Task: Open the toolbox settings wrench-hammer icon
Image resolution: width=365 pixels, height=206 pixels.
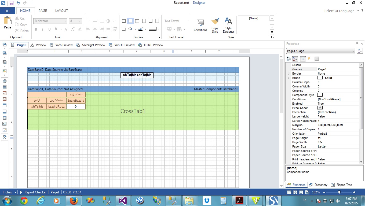Action: click(x=5, y=137)
